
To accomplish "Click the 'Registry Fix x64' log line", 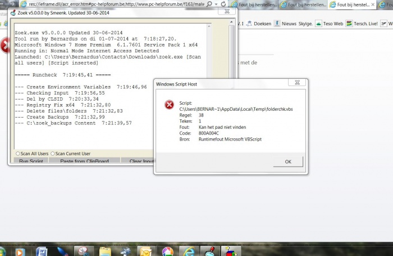I will [63, 105].
